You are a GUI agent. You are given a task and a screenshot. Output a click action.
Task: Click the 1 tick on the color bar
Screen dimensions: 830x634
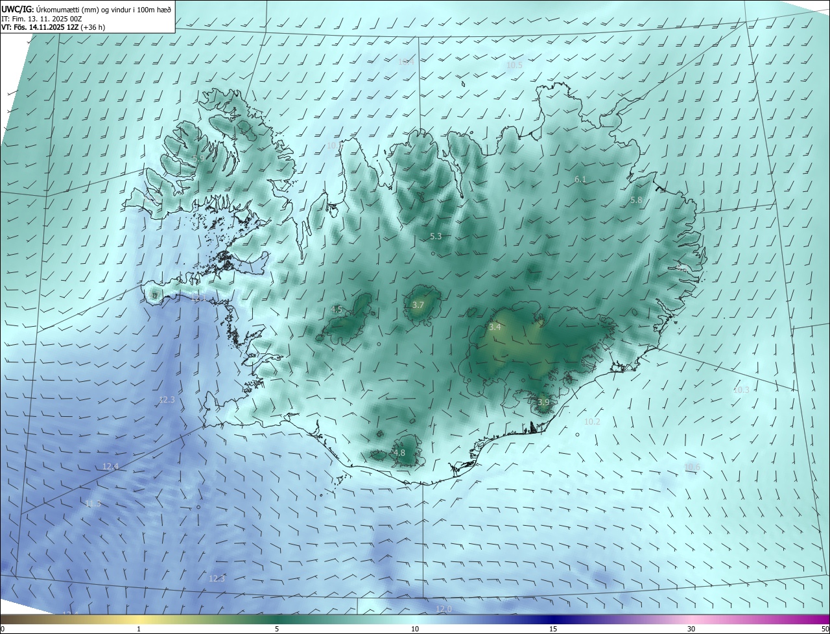tap(139, 629)
